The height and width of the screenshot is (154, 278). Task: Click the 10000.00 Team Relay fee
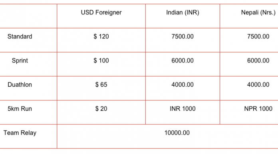point(177,133)
